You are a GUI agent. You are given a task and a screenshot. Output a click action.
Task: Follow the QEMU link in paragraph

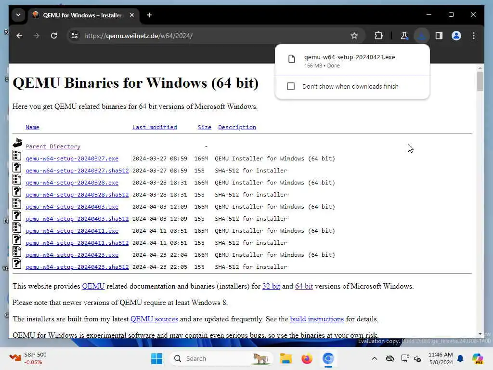tap(93, 286)
